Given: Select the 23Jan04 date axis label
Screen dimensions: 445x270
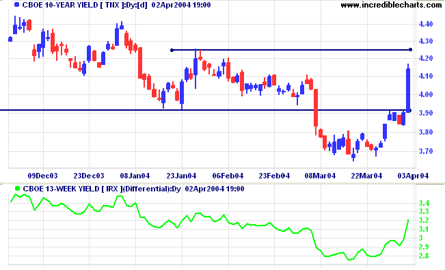Looking at the screenshot, I should click(181, 176).
